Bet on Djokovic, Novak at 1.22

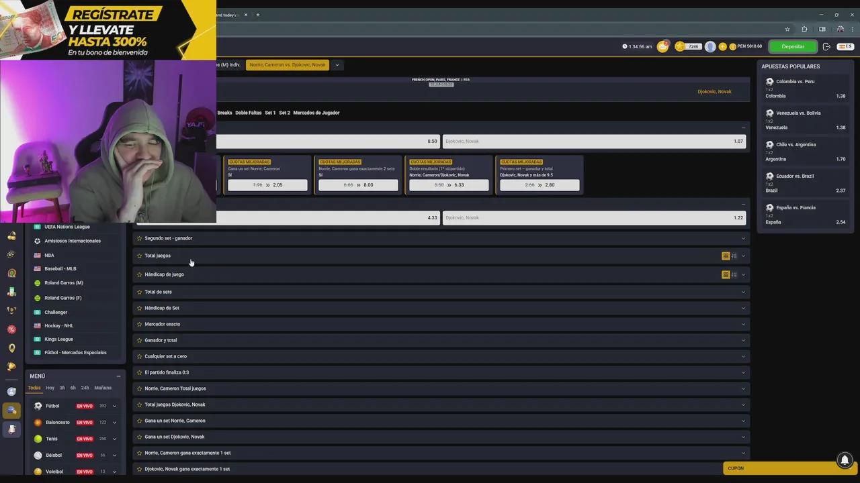[594, 218]
